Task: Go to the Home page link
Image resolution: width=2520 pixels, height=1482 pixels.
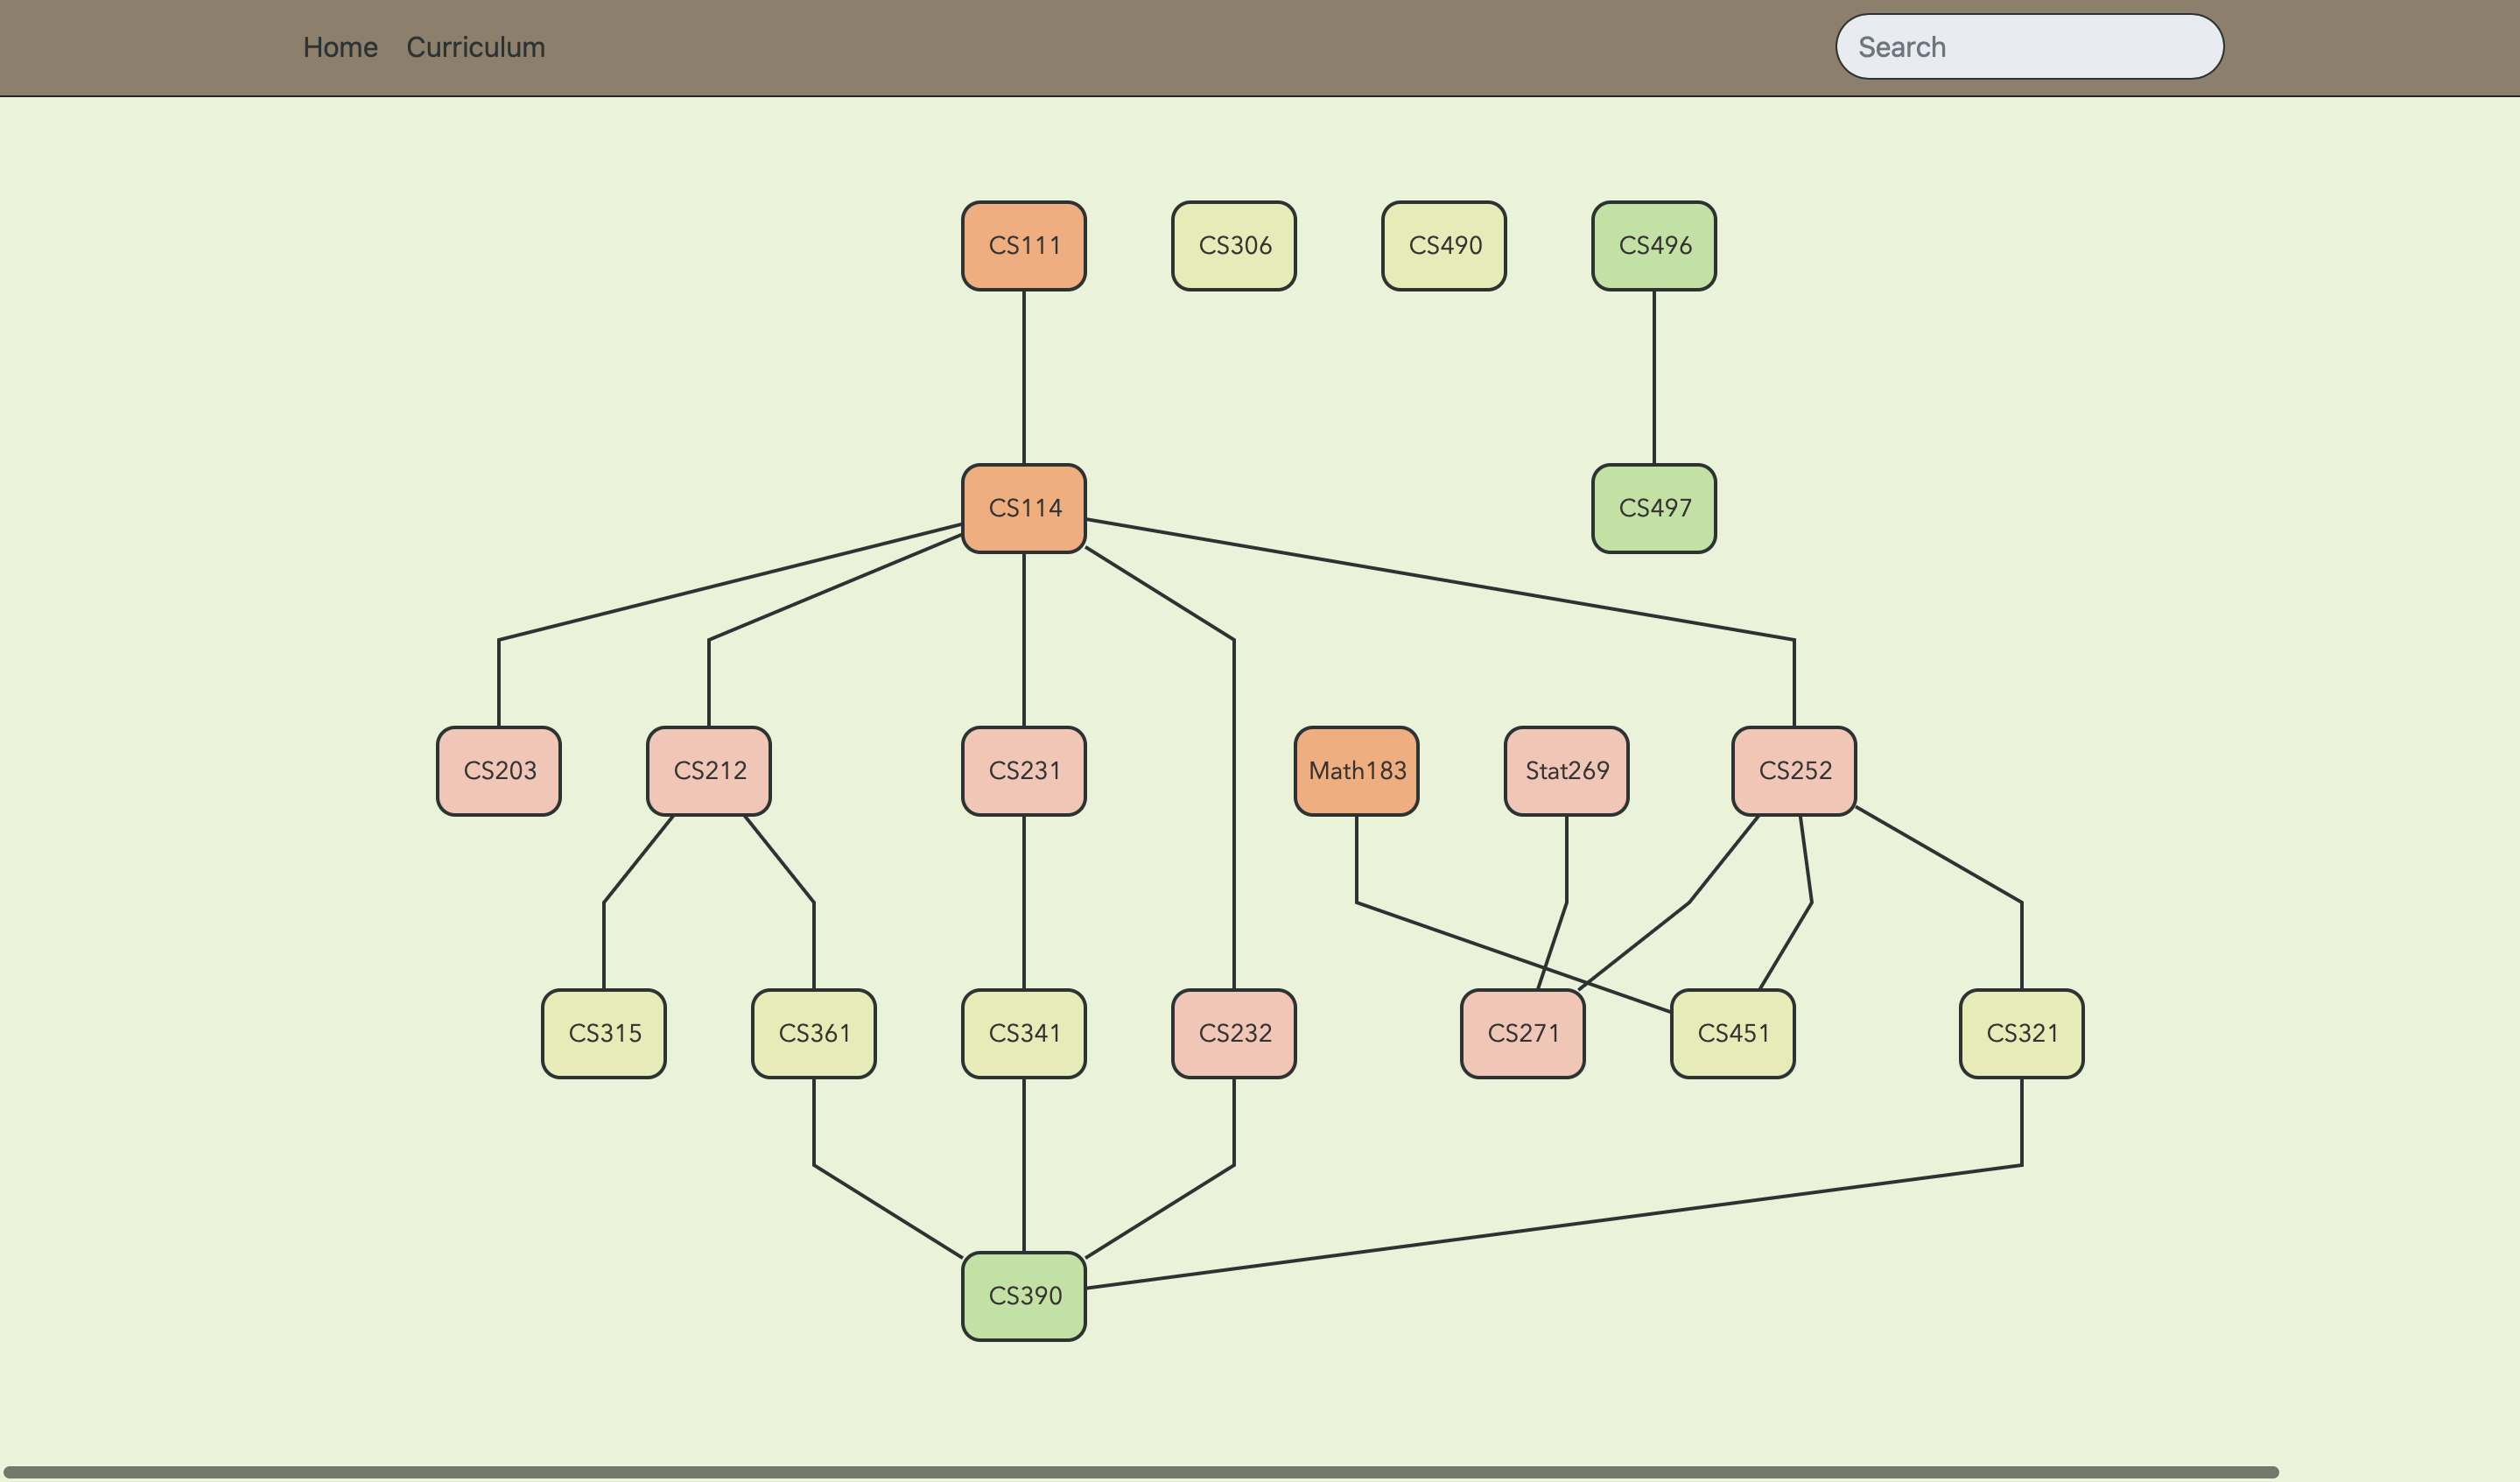Action: click(340, 47)
